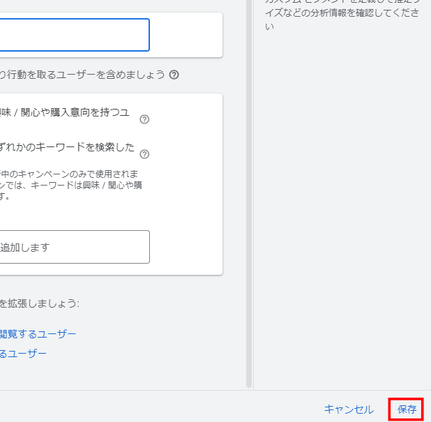Image resolution: width=431 pixels, height=422 pixels.
Task: Click empty space in the right insights panel
Action: pos(342,209)
